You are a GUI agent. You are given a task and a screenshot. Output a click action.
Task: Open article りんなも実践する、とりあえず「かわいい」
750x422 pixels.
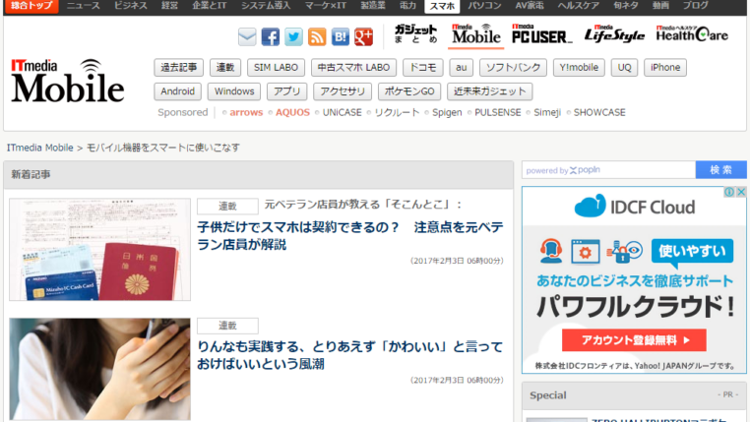click(x=350, y=355)
